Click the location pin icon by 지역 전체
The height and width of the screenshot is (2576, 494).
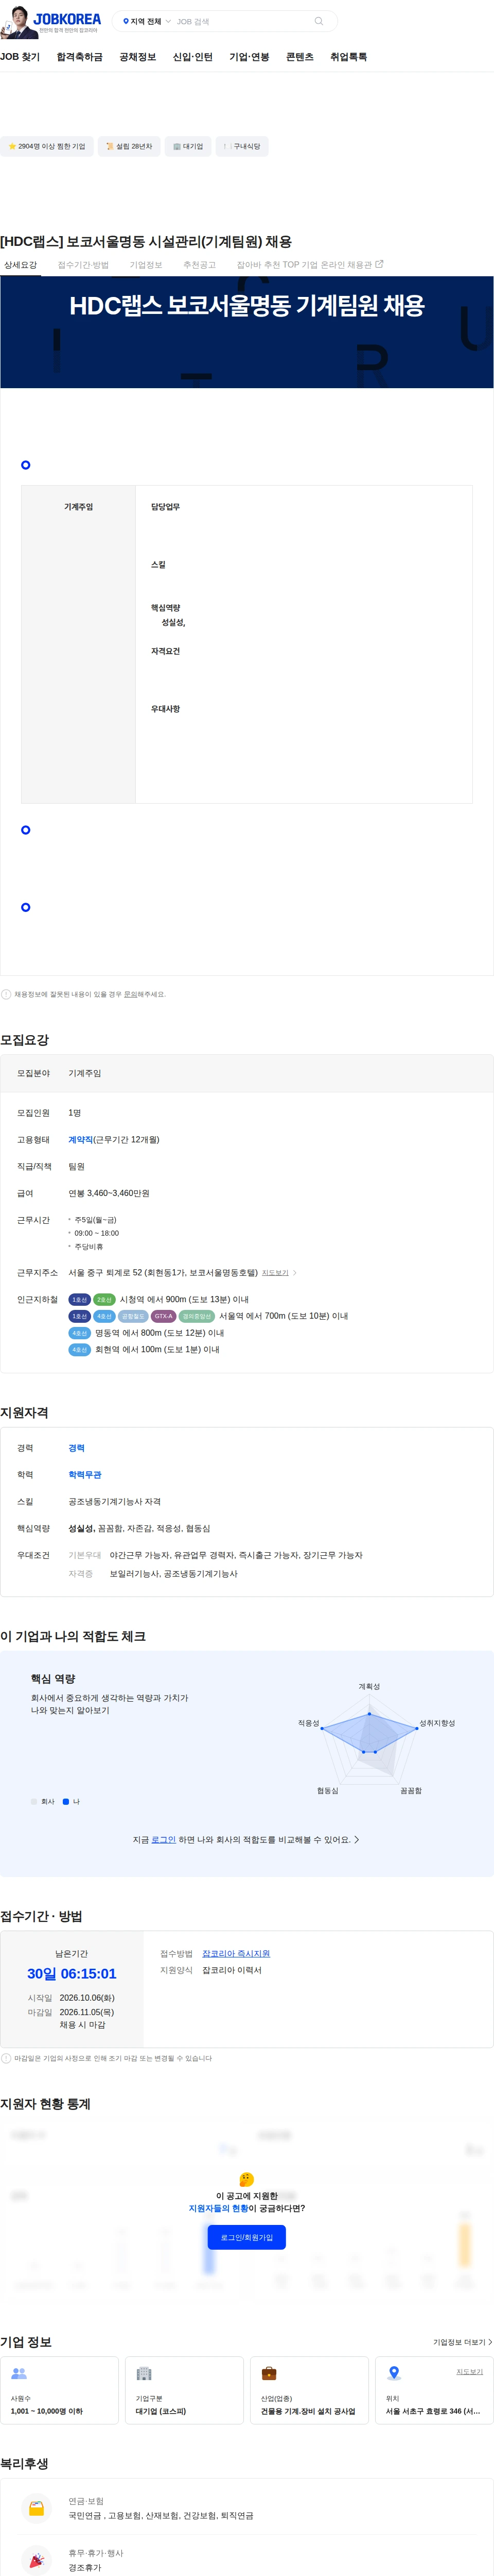(x=126, y=21)
